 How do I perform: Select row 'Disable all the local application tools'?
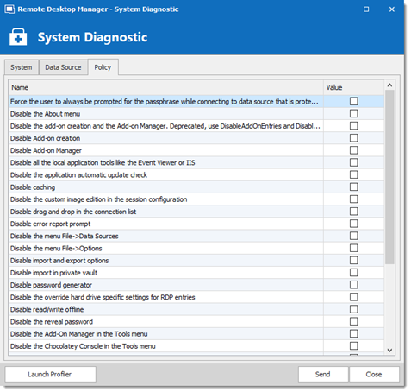pyautogui.click(x=196, y=162)
